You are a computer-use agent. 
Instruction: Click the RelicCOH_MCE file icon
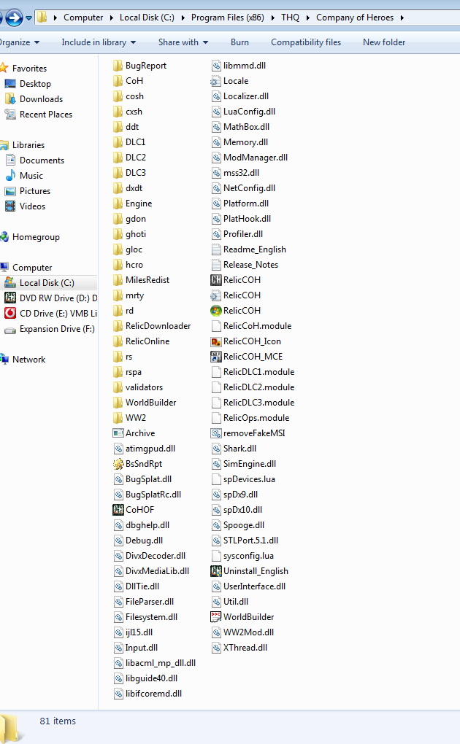(215, 357)
